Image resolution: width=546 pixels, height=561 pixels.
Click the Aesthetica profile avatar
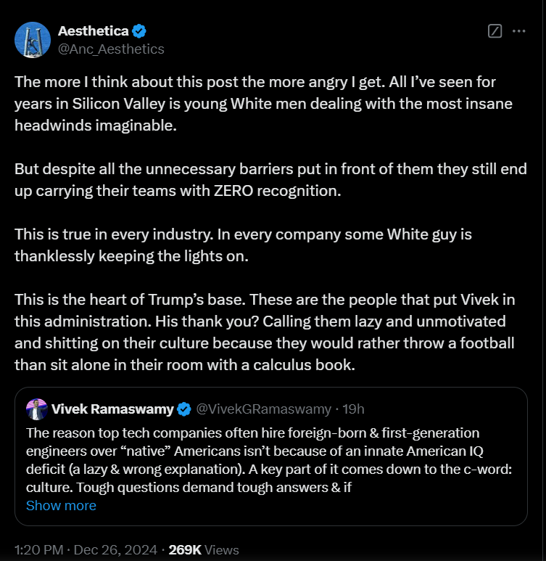click(x=33, y=40)
